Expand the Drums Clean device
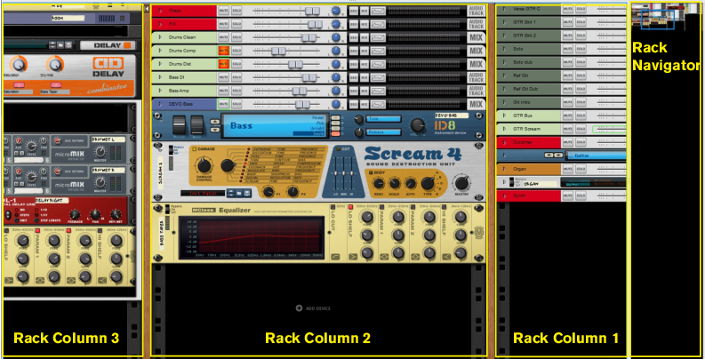The height and width of the screenshot is (359, 705). [x=159, y=37]
